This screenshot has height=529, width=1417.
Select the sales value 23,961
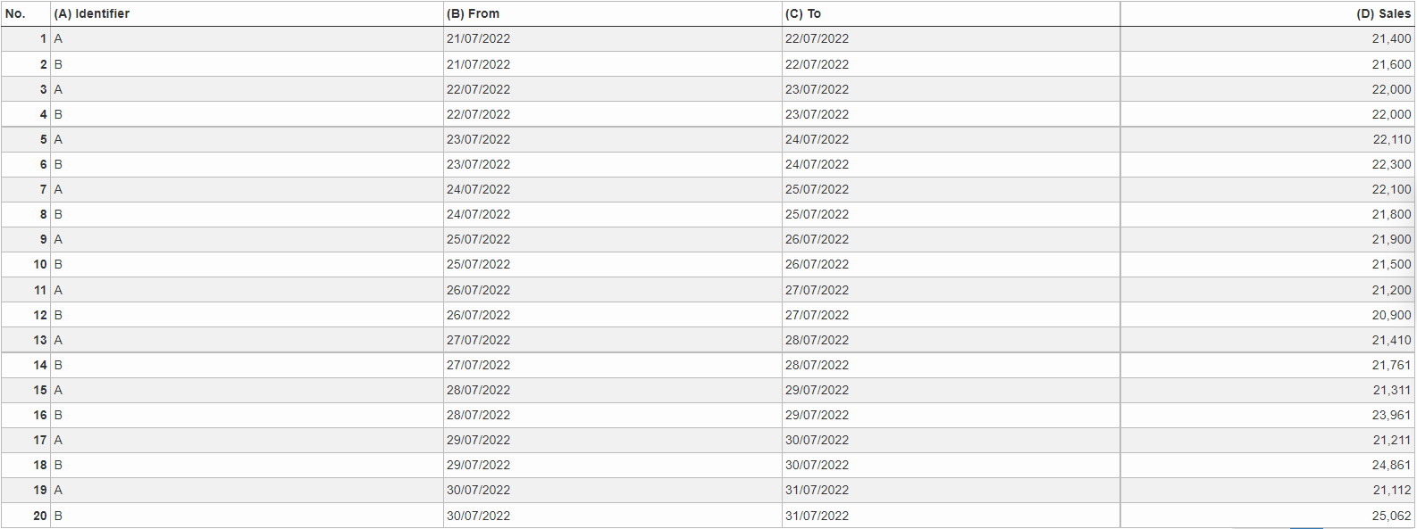[x=1391, y=415]
